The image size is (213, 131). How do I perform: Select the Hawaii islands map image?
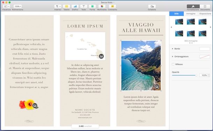point(85,46)
